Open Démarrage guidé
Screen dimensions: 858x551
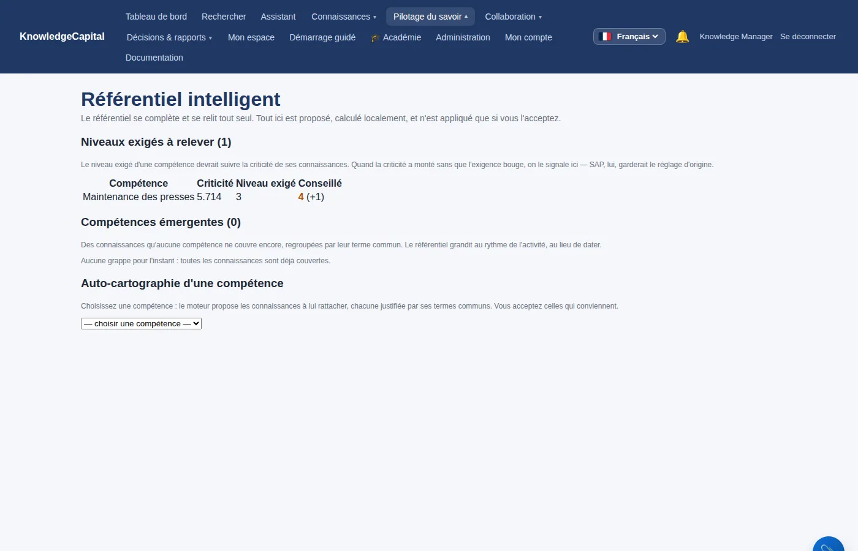click(x=322, y=37)
